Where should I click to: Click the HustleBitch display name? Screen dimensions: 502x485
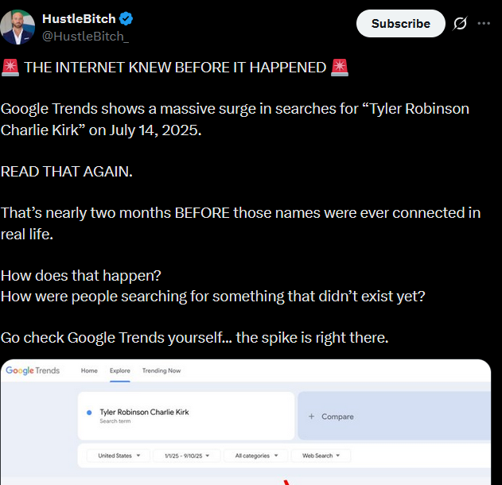tap(79, 20)
